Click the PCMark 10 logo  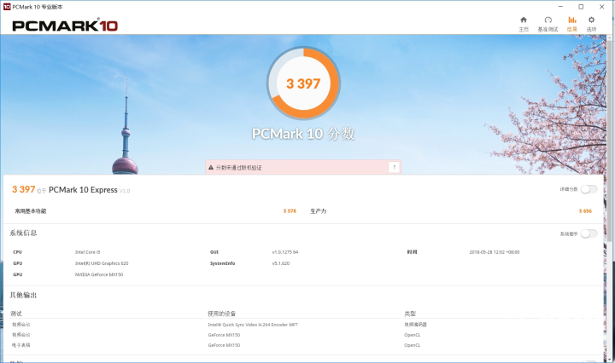(65, 26)
